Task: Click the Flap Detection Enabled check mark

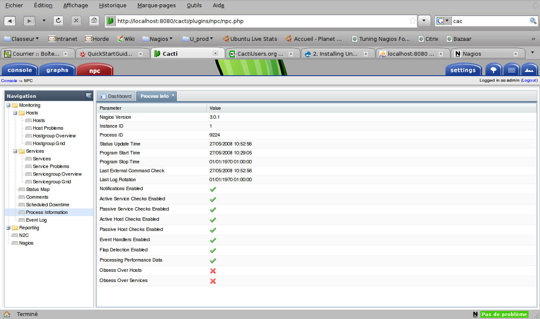Action: [213, 251]
